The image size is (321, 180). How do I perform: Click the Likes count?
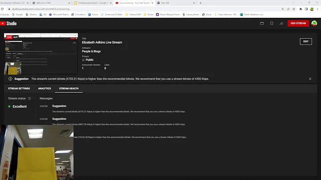coord(105,68)
